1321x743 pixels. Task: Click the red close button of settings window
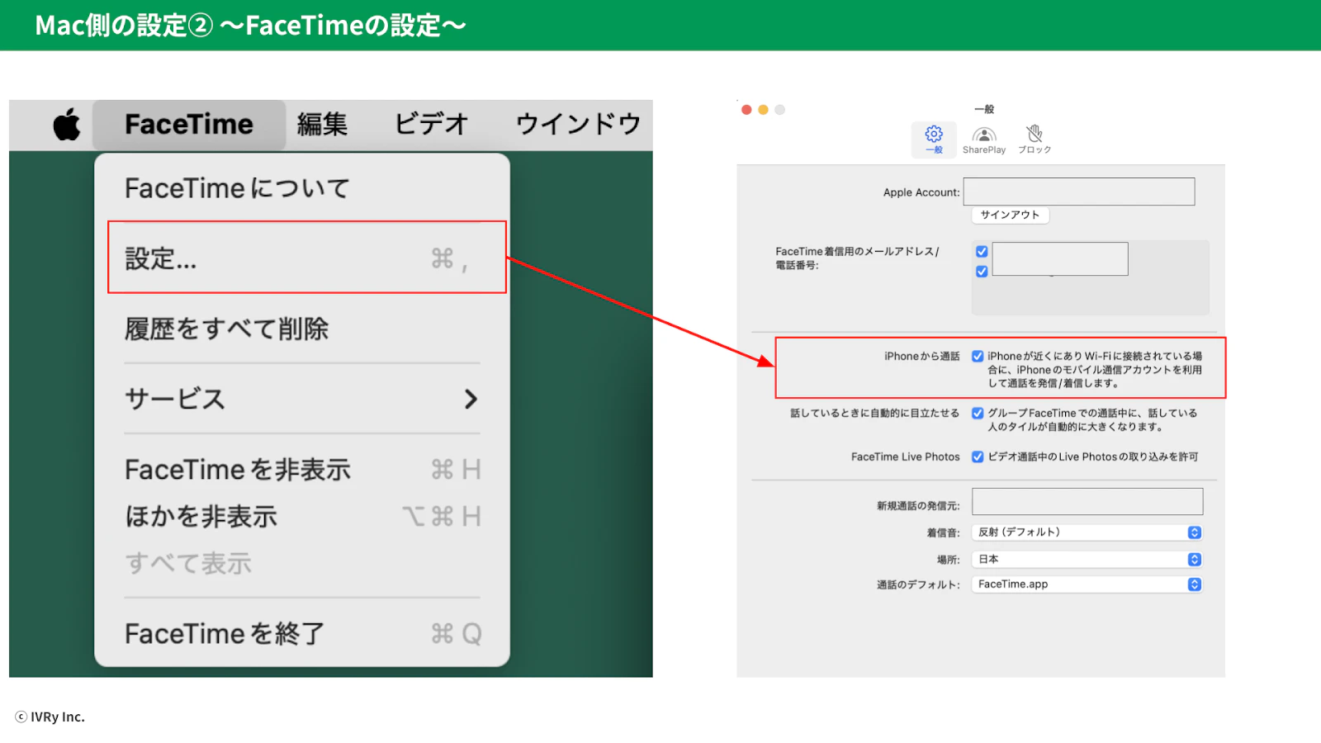pyautogui.click(x=746, y=110)
